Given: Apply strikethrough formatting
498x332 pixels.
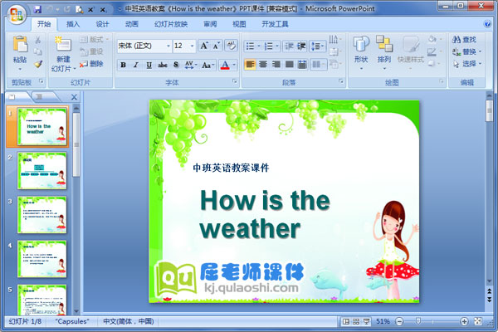Looking at the screenshot, I should coord(163,65).
